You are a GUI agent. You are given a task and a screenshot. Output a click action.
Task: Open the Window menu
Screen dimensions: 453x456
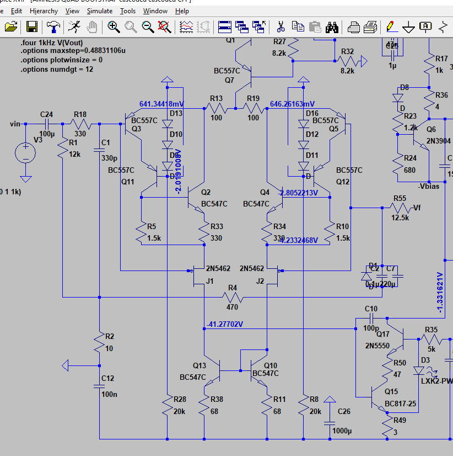(155, 11)
